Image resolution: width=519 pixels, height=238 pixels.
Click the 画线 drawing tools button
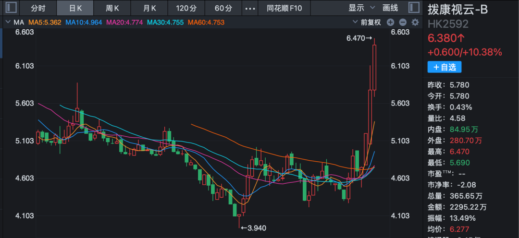click(390, 8)
